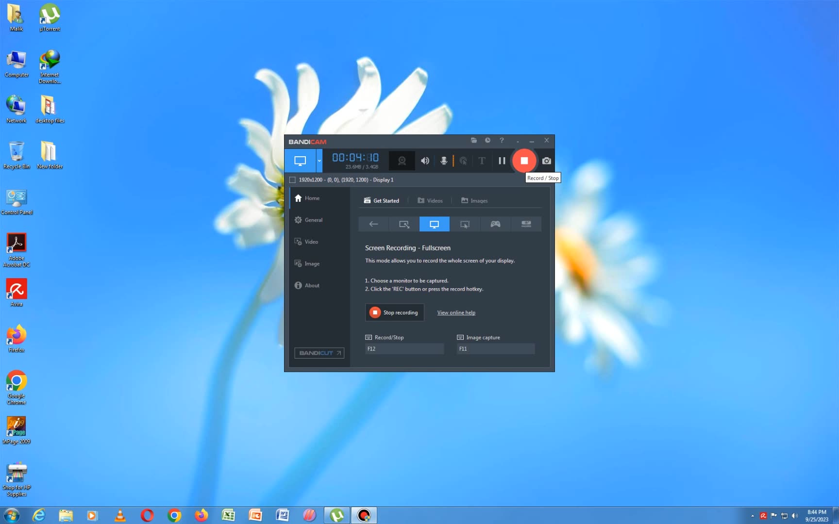
Task: Open Opera browser from the taskbar
Action: coord(147,515)
